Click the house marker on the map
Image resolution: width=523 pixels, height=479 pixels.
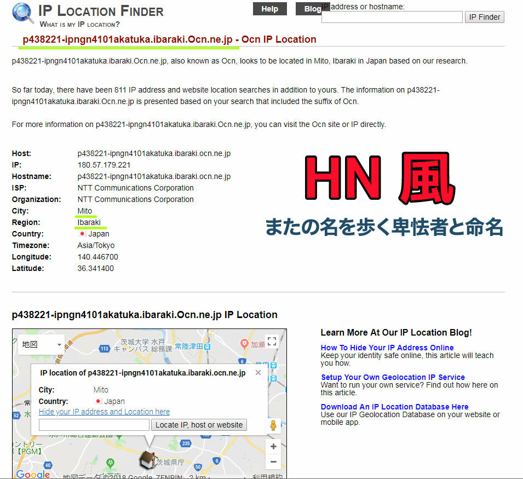[x=148, y=459]
